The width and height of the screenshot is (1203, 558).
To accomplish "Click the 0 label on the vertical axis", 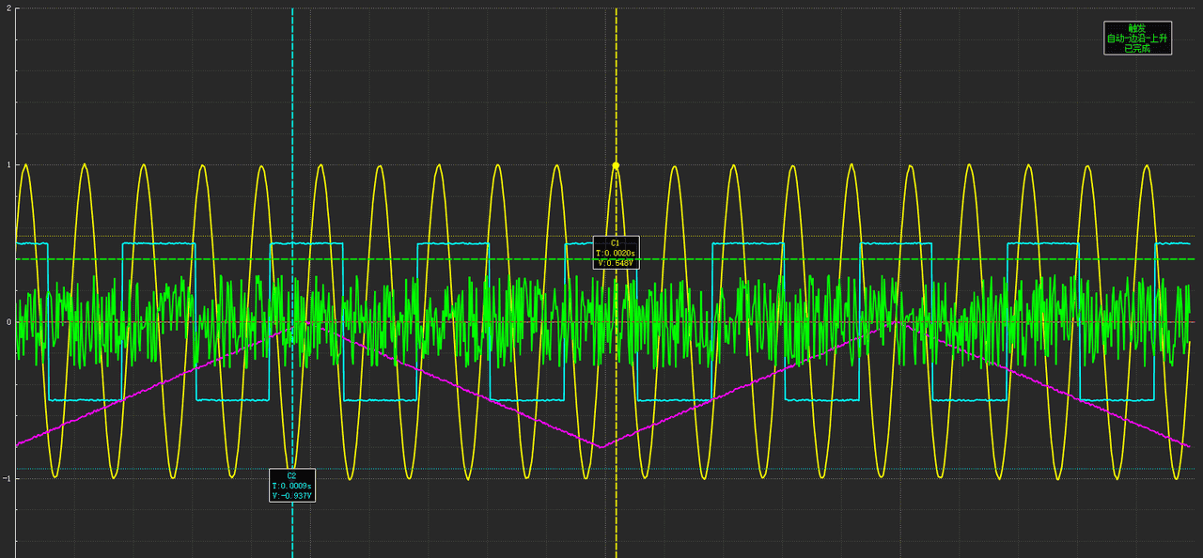I will click(x=8, y=322).
